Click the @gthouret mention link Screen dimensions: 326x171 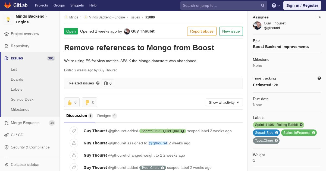point(158,143)
